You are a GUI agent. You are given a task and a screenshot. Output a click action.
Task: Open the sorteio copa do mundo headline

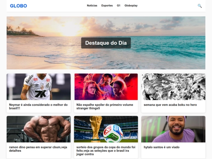coord(106,151)
